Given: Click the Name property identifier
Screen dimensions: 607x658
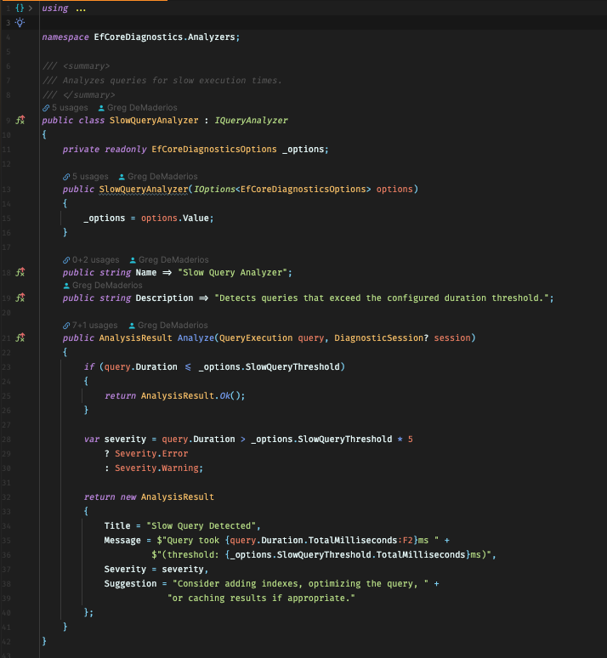Looking at the screenshot, I should pyautogui.click(x=146, y=273).
